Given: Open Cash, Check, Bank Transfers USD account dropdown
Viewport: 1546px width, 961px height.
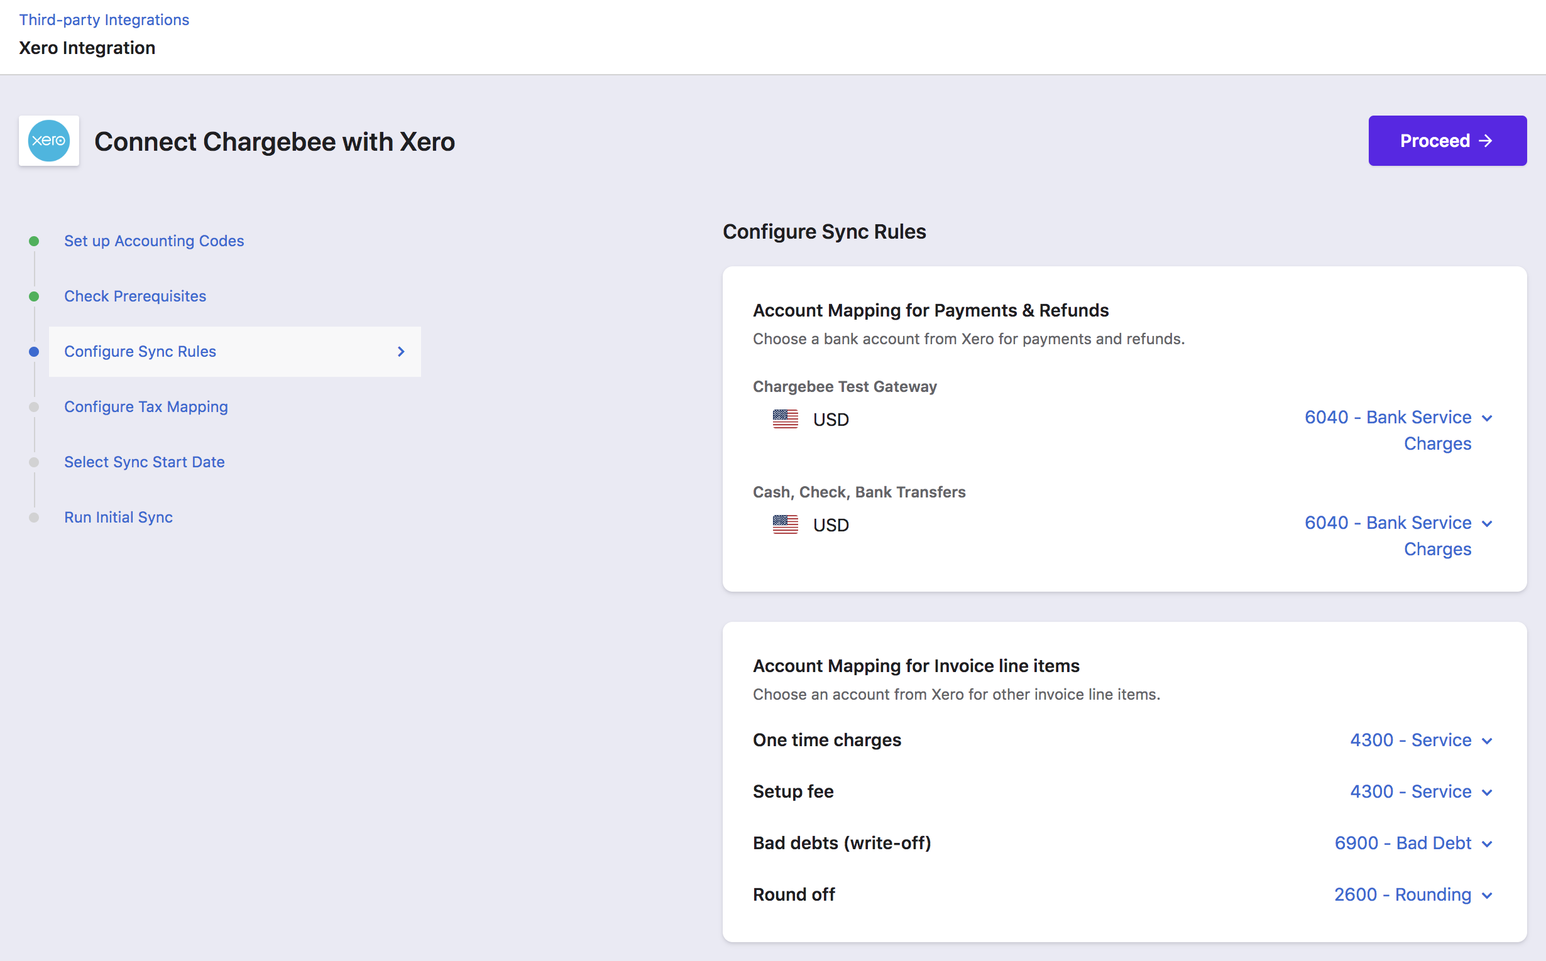Looking at the screenshot, I should (x=1398, y=536).
